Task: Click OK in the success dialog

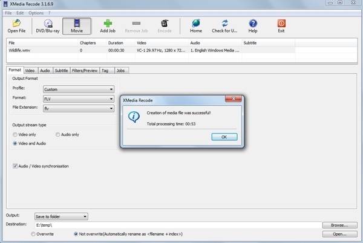Action: 224,137
